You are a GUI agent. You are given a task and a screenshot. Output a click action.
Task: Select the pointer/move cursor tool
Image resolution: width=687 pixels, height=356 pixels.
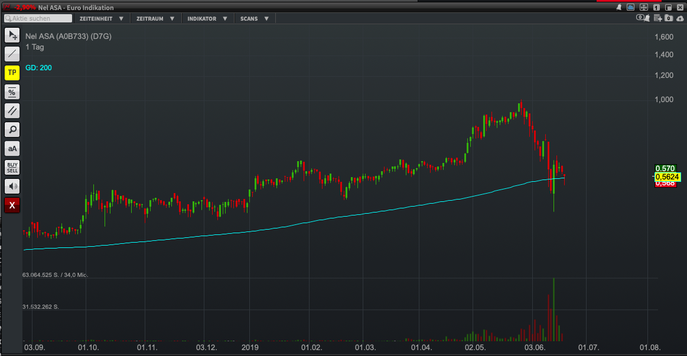click(x=12, y=35)
